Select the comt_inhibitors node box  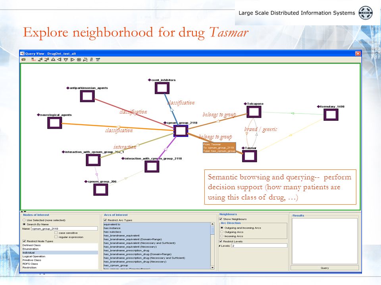coord(162,88)
